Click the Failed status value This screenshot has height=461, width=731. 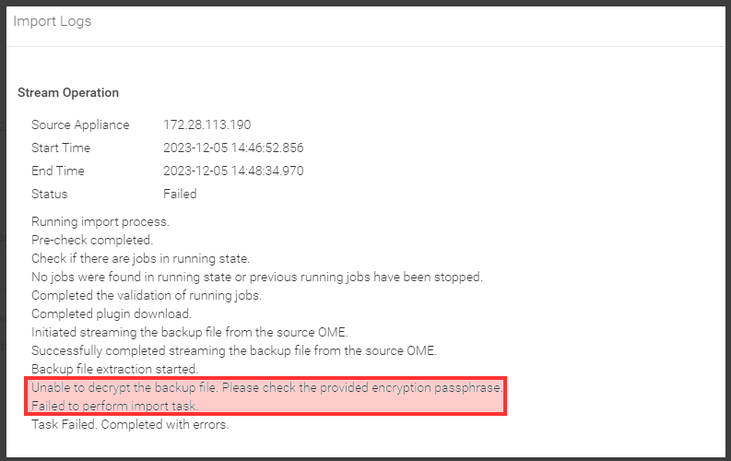pos(180,194)
